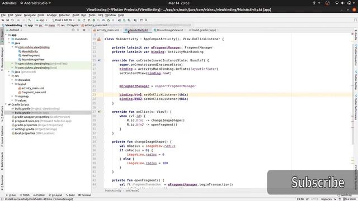Open the Build Variants side panel
Viewport: 358px width, 201px height.
(x=2, y=161)
